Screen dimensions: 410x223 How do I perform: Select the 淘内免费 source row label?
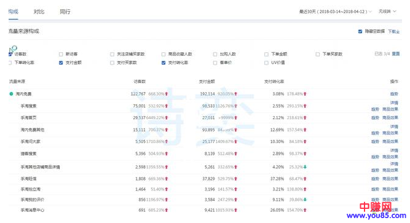pyautogui.click(x=23, y=94)
